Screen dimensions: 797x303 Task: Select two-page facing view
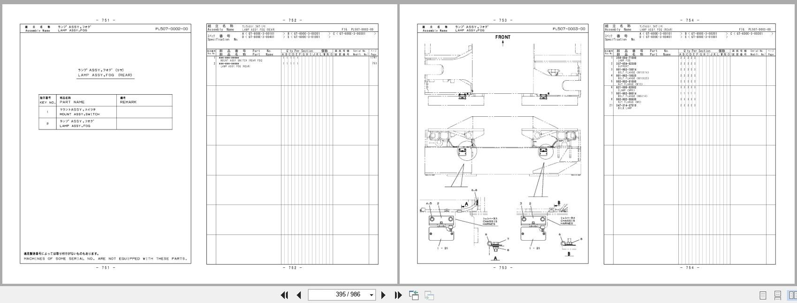[792, 295]
